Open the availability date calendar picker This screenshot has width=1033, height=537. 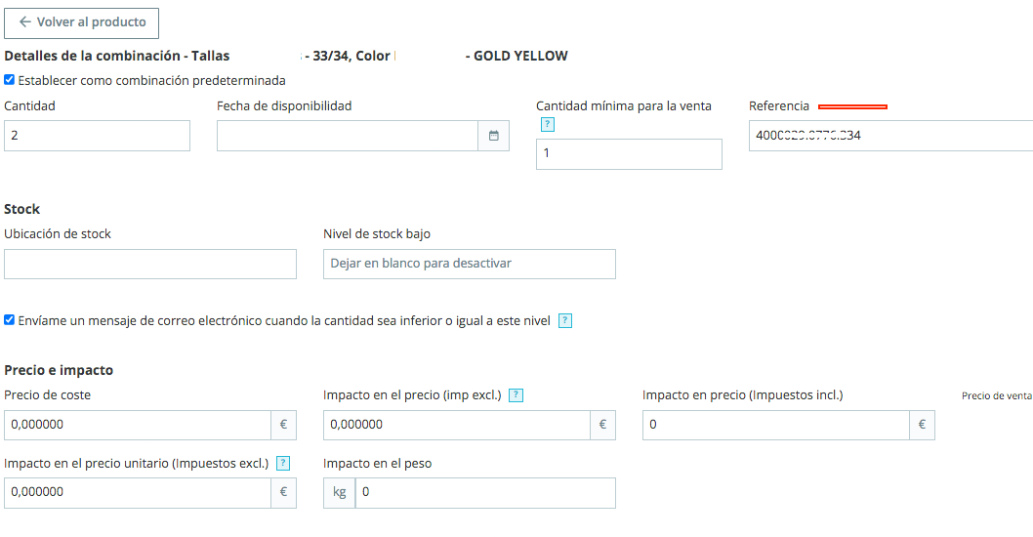(x=493, y=136)
